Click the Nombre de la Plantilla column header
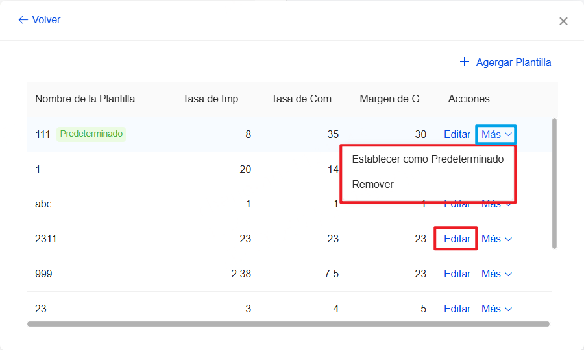The height and width of the screenshot is (350, 584). 85,99
